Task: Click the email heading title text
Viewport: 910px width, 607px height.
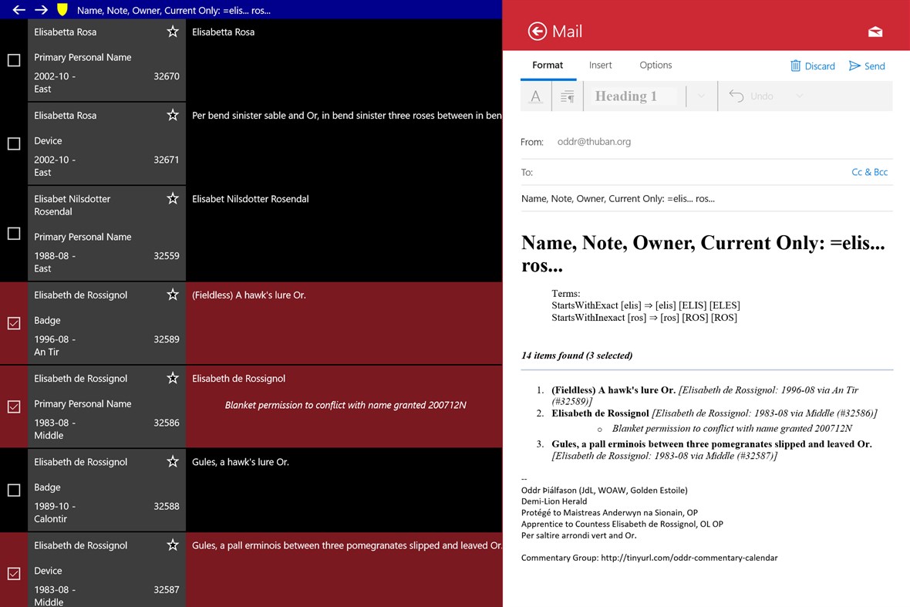Action: [703, 254]
